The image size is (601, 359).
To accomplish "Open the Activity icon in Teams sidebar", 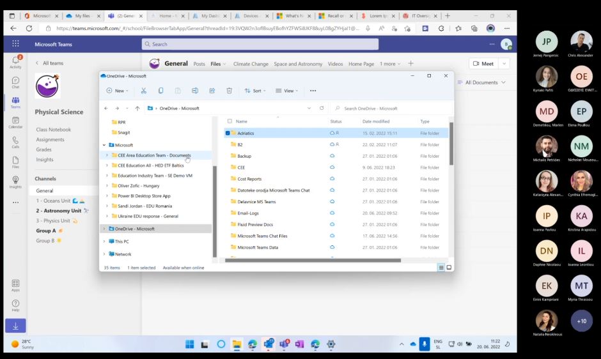I will [15, 61].
